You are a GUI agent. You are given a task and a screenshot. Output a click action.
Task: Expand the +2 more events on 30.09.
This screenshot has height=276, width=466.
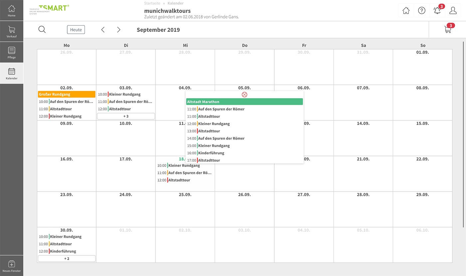pyautogui.click(x=67, y=258)
